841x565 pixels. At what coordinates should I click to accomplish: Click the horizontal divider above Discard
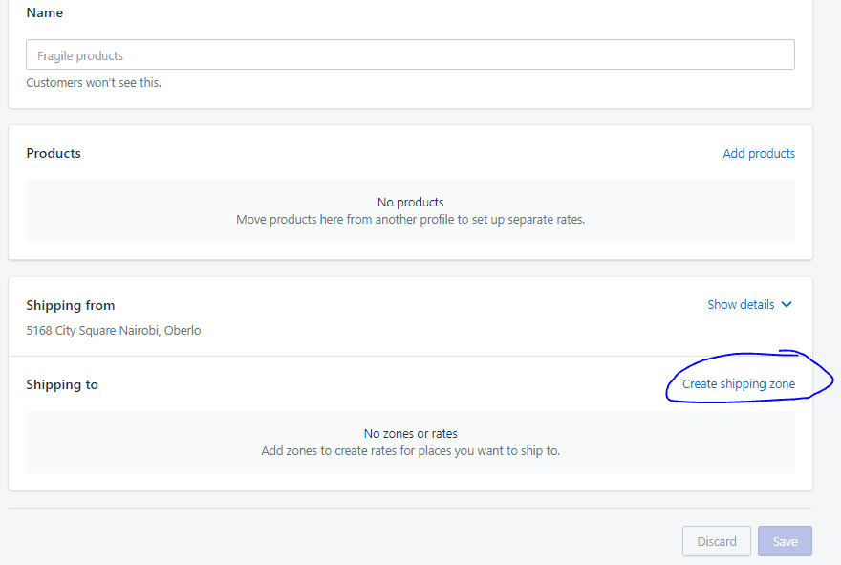[x=410, y=509]
